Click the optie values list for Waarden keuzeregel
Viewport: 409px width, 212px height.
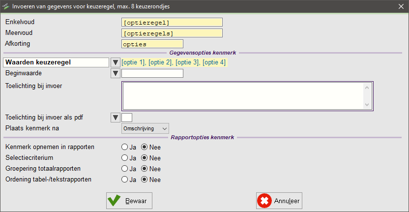(x=174, y=62)
